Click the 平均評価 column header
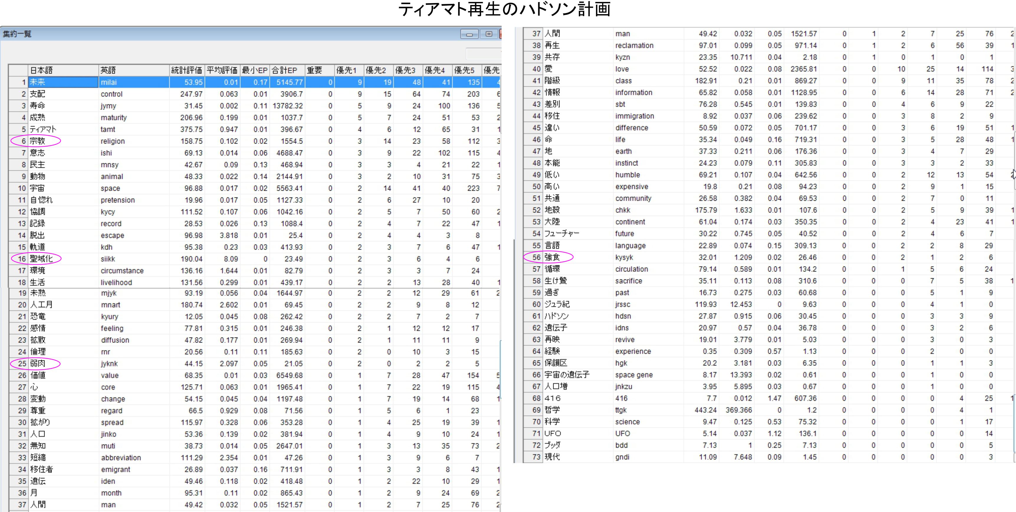 click(222, 70)
